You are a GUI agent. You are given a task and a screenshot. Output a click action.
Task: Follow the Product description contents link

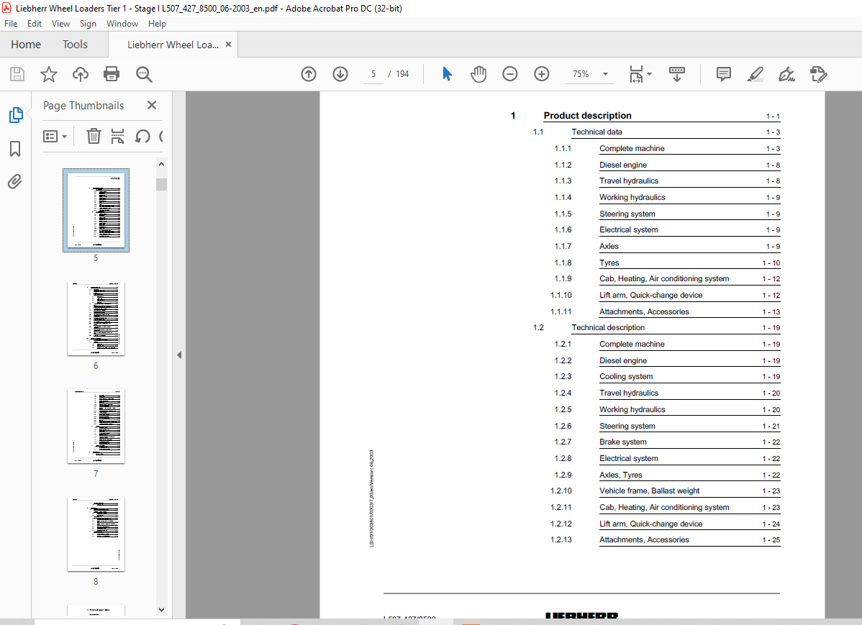587,116
